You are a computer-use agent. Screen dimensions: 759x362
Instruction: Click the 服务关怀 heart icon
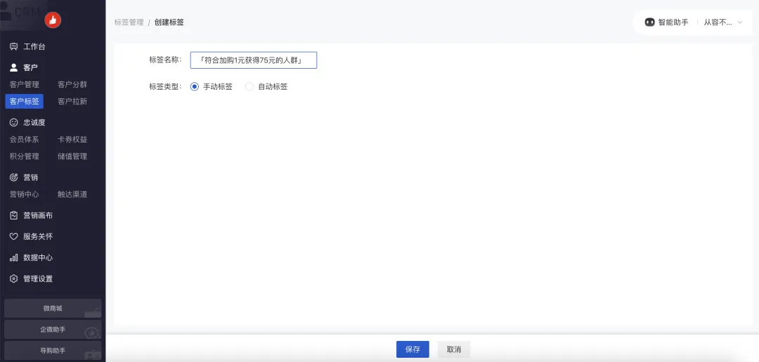[x=13, y=236]
